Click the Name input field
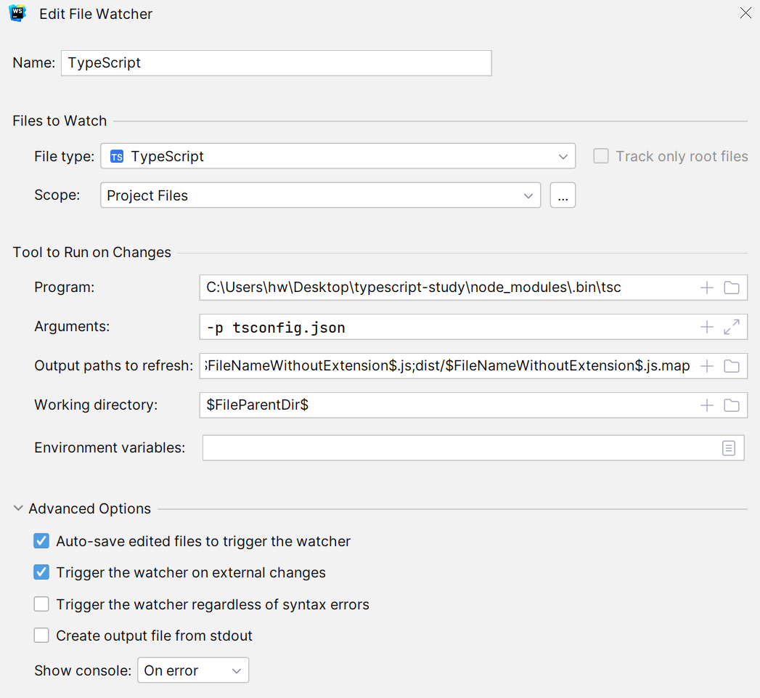 click(x=277, y=63)
